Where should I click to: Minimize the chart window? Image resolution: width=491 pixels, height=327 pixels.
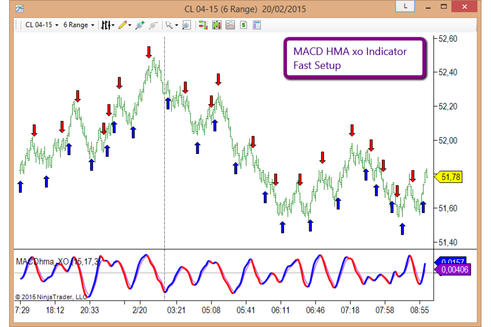click(428, 7)
